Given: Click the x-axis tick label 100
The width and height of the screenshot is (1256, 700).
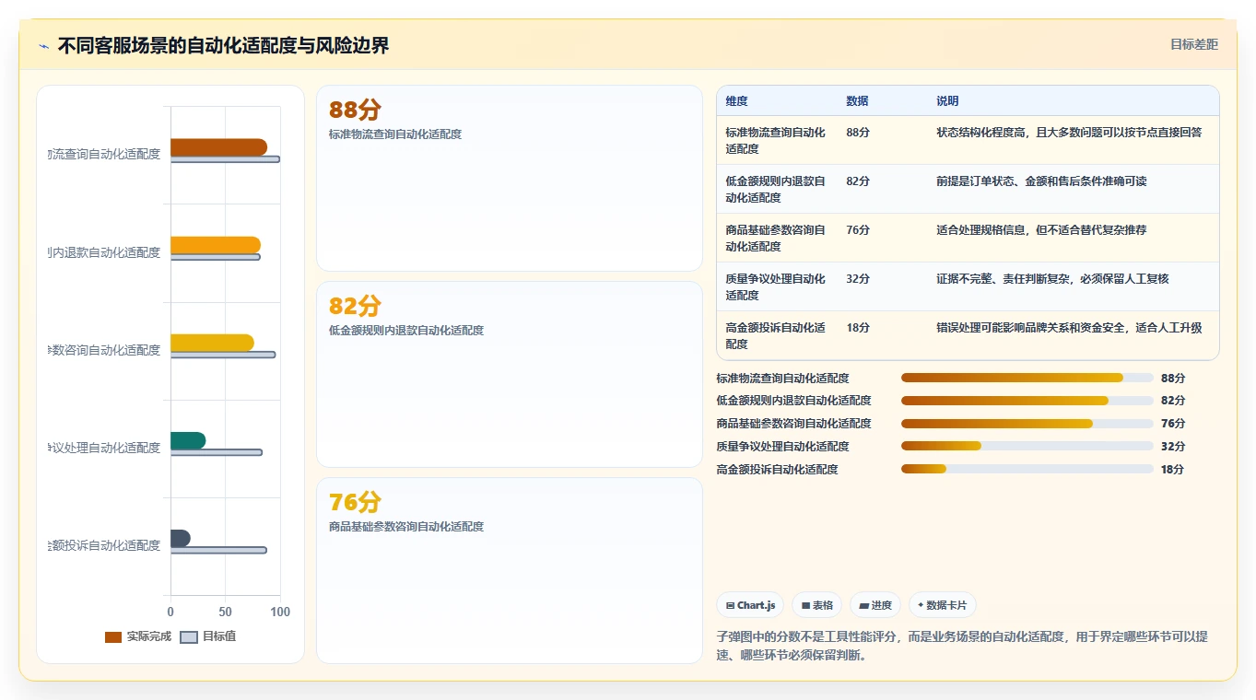Looking at the screenshot, I should (280, 612).
